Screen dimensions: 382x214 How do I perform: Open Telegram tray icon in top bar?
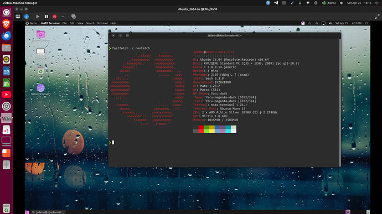point(276,3)
